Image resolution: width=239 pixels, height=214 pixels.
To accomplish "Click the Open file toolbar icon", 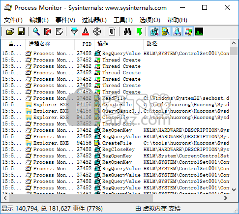I will pos(10,31).
